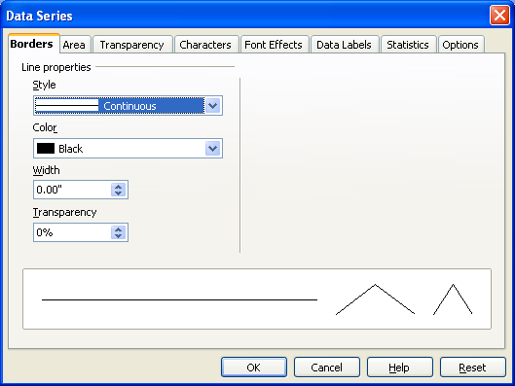Click into the Transparency percentage field
Image resolution: width=515 pixels, height=386 pixels.
[x=73, y=232]
